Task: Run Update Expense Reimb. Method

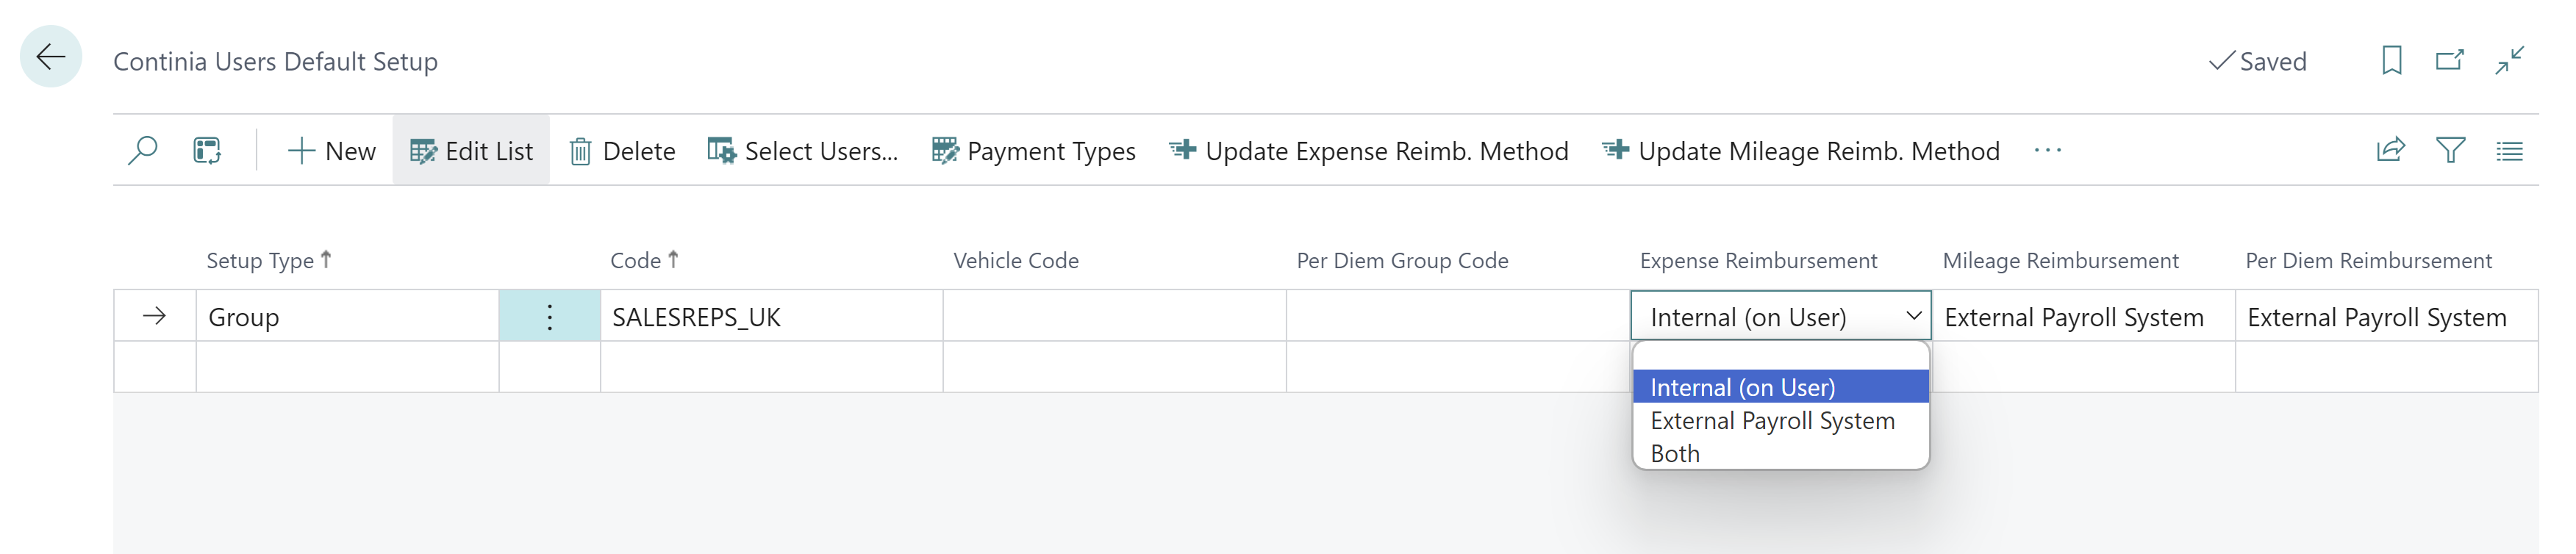Action: point(1368,151)
